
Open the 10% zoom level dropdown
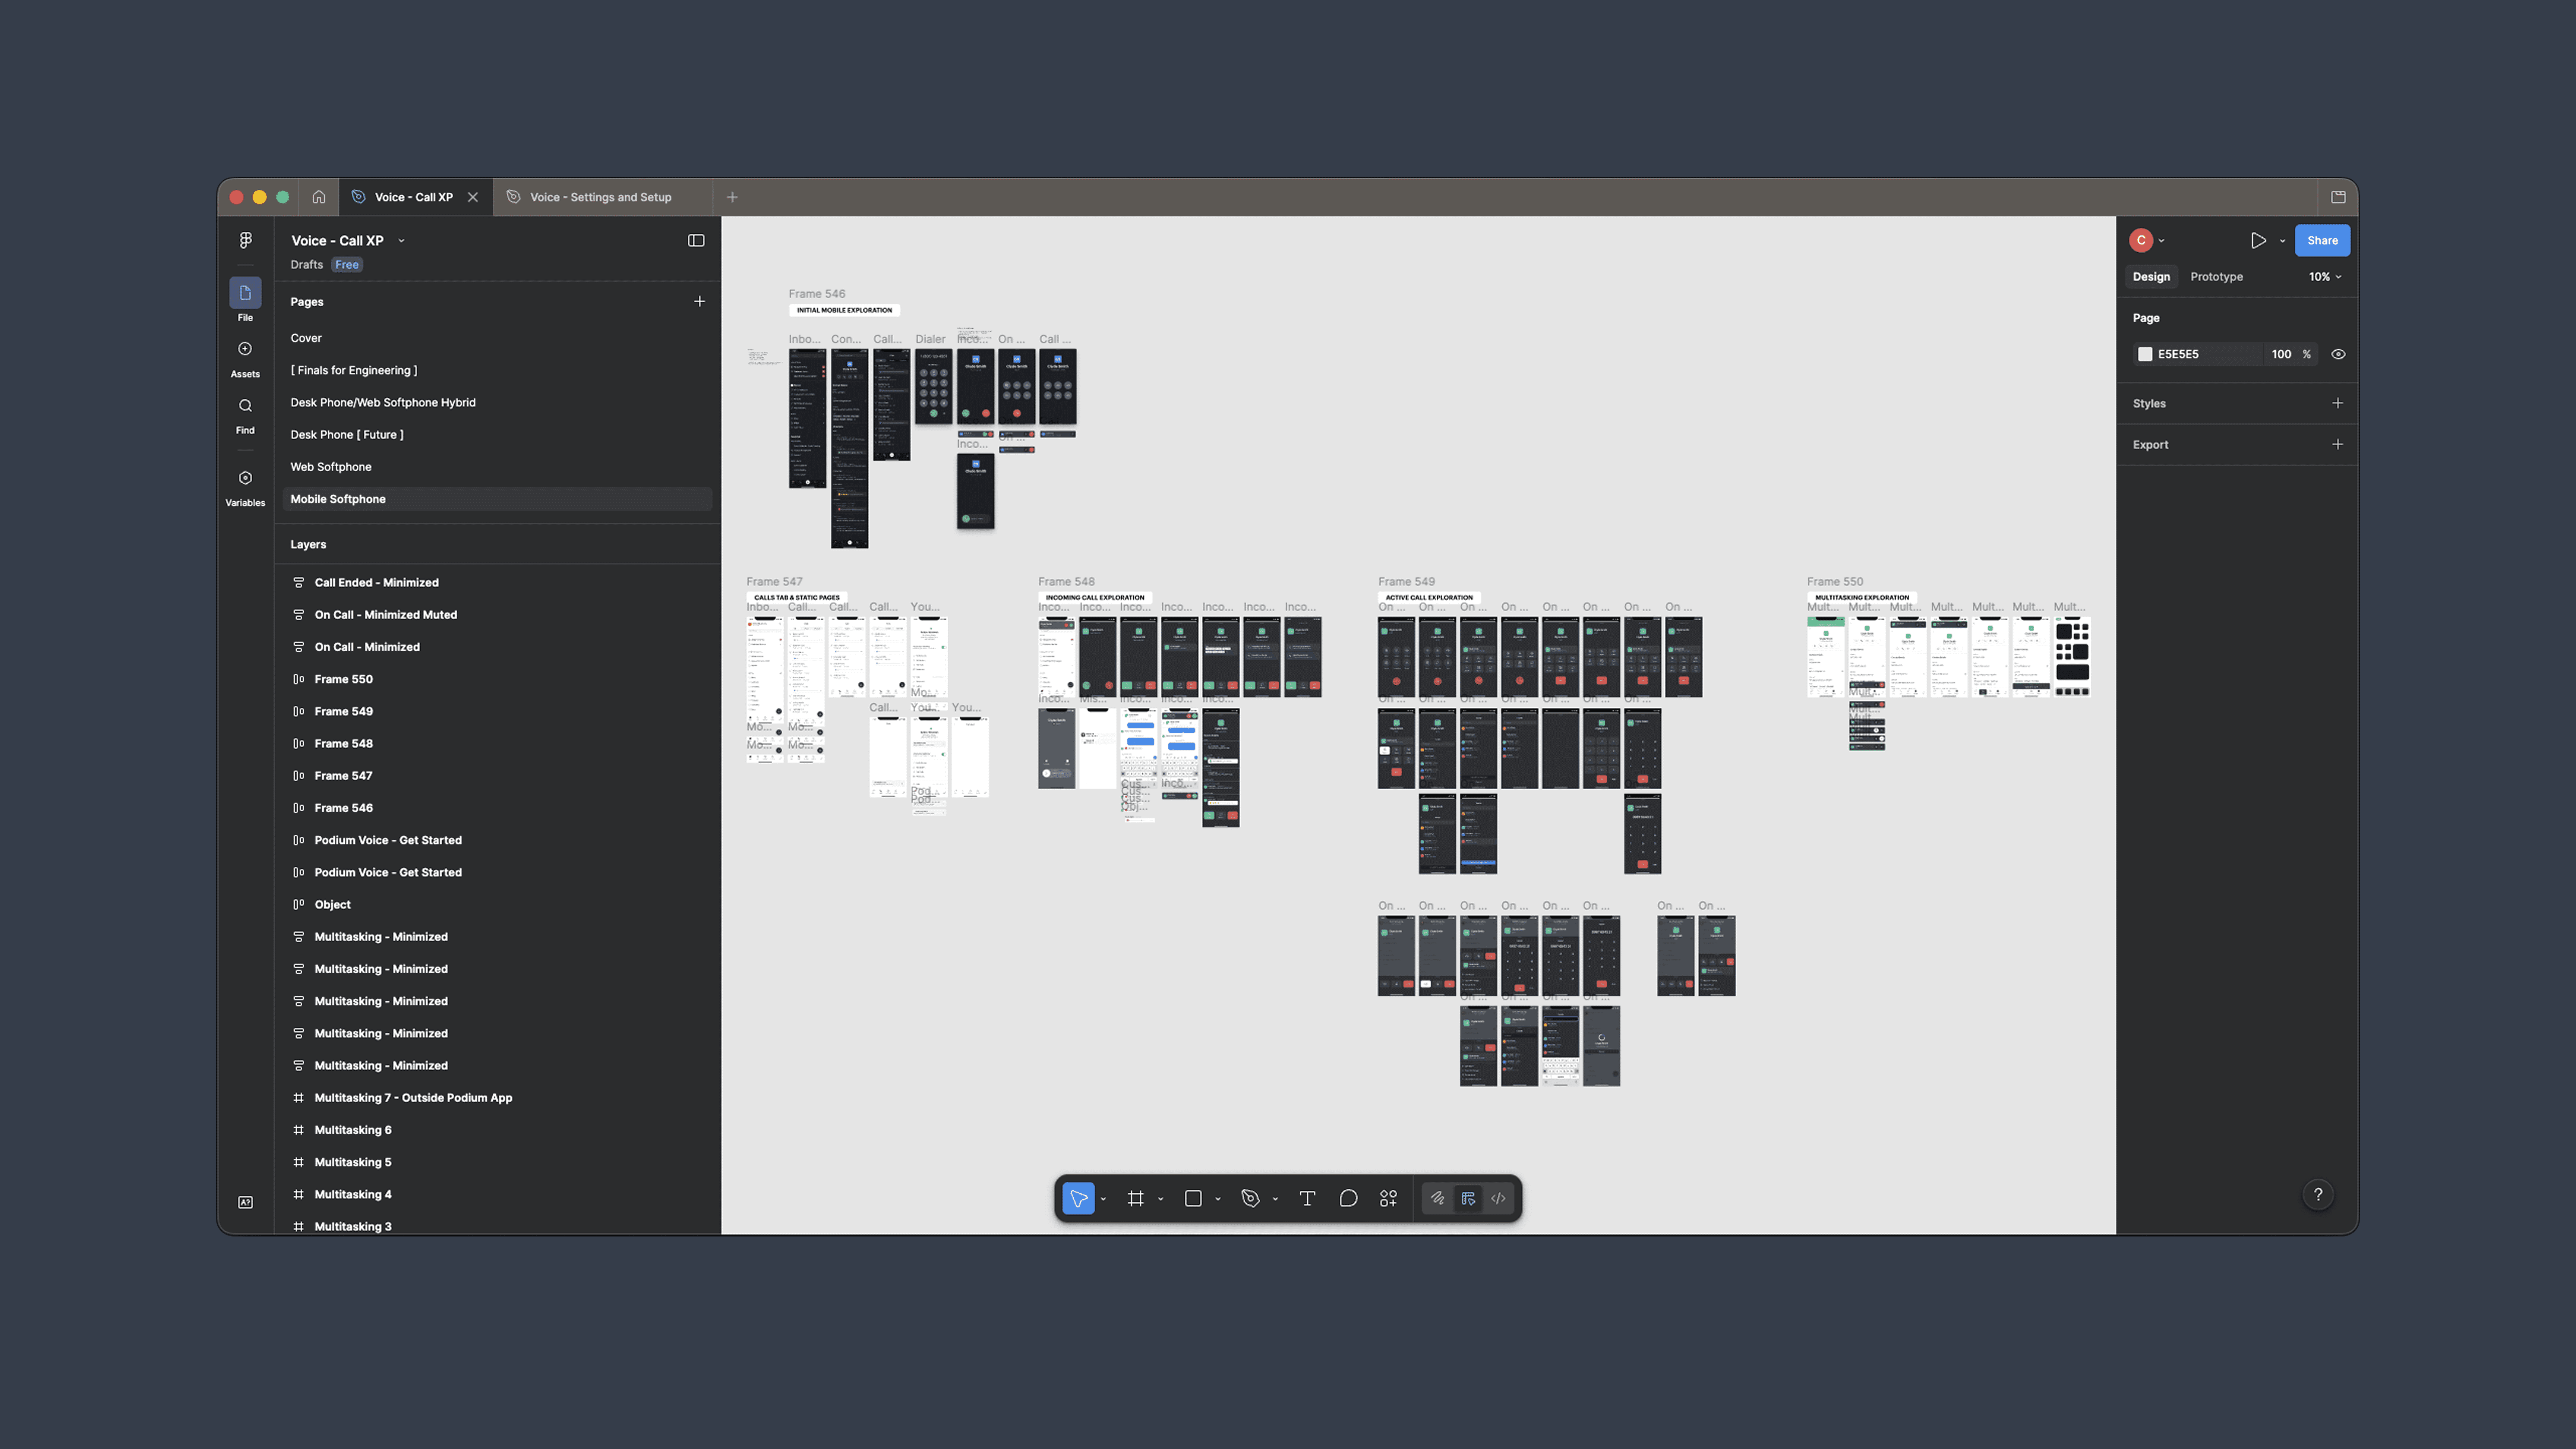2325,276
